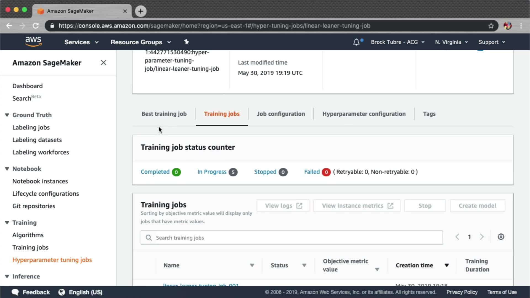
Task: Click the View logs button
Action: tap(283, 206)
